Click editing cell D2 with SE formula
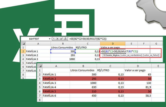Image resolution: width=166 pixels, height=107 pixels. pyautogui.click(x=119, y=51)
